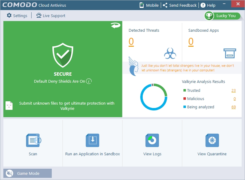This screenshot has width=245, height=180.
Task: Click the Valkyrie donut chart
Action: (x=154, y=97)
